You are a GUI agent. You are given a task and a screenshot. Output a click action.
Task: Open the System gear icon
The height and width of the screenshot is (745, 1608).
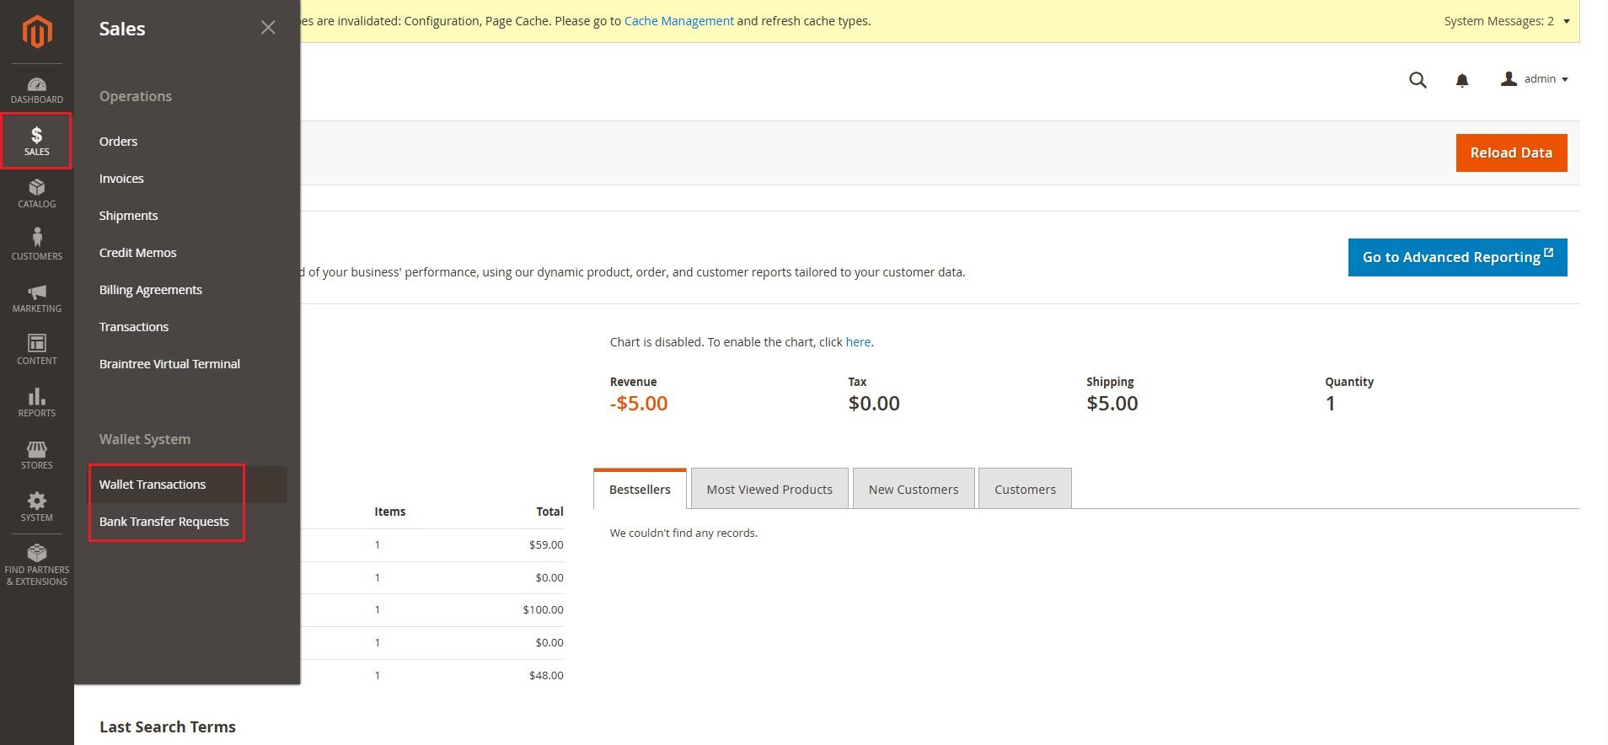click(x=36, y=506)
